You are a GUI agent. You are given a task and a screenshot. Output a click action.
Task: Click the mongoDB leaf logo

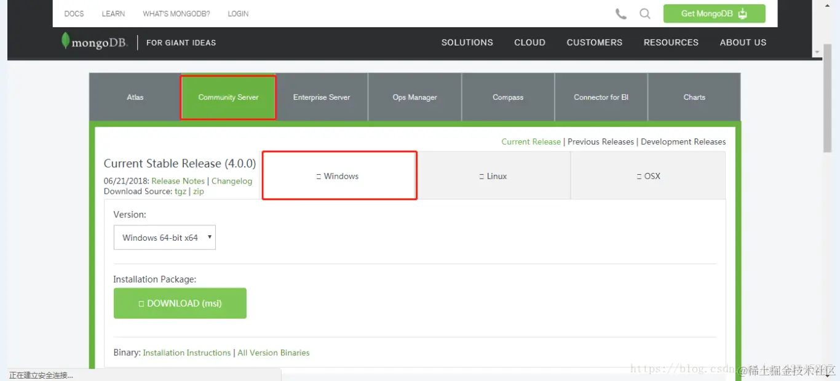pyautogui.click(x=94, y=42)
